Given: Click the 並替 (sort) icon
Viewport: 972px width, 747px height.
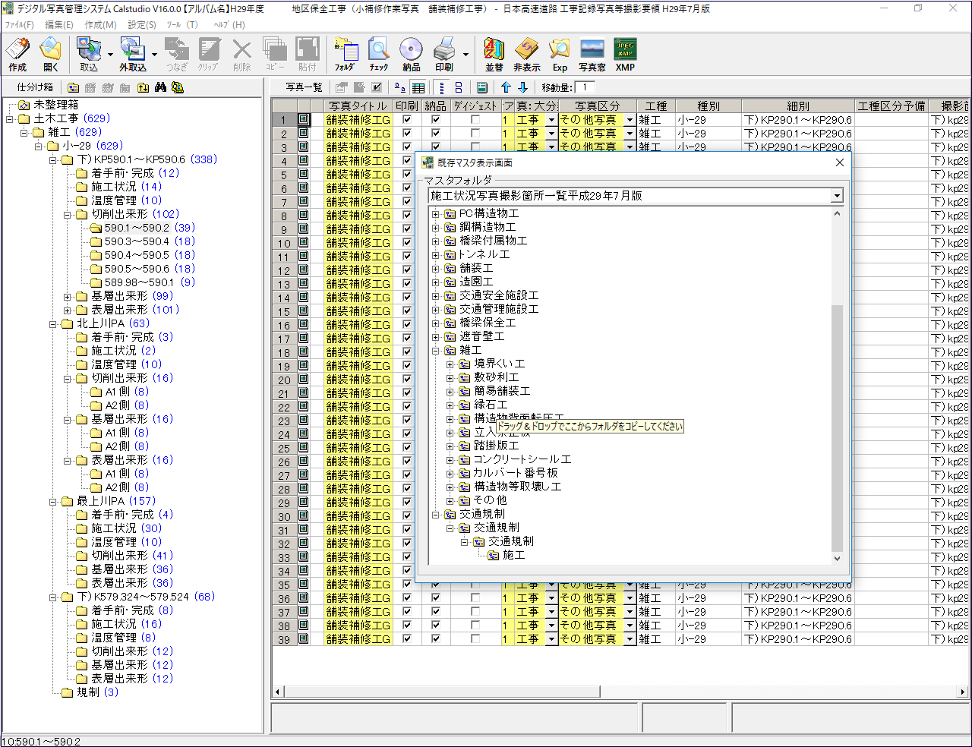Looking at the screenshot, I should [494, 55].
